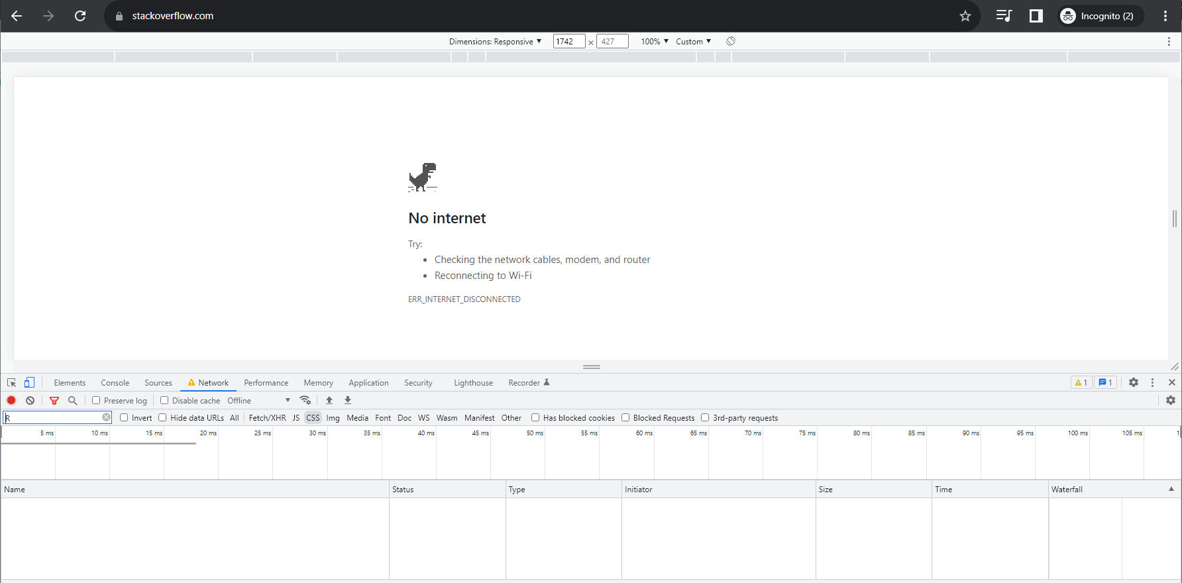The width and height of the screenshot is (1182, 583).
Task: Open device toolbar more options menu
Action: (x=1169, y=41)
